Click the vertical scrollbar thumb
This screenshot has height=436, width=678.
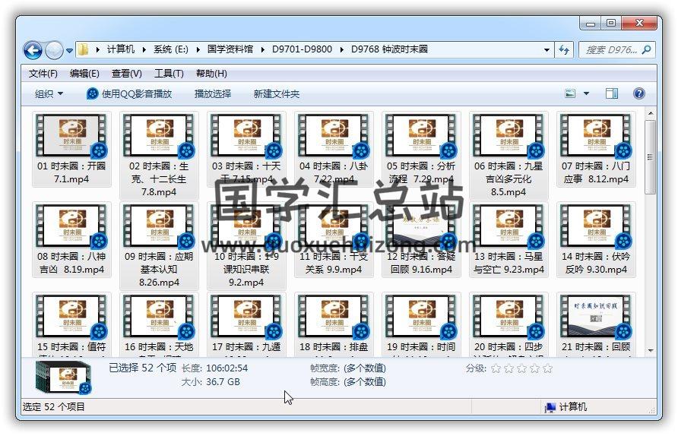651,157
